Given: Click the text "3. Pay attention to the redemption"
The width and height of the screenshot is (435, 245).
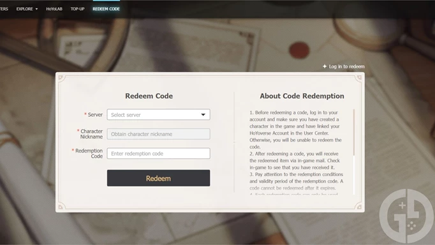Looking at the screenshot, I should click(x=284, y=175).
